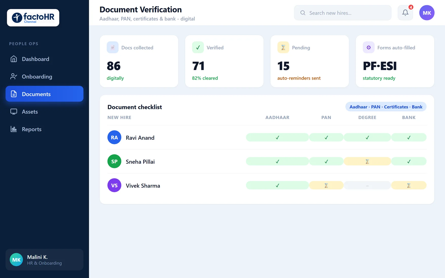Click 'auto-reminders sent' text
Screen dimensions: 445x278
[299, 78]
